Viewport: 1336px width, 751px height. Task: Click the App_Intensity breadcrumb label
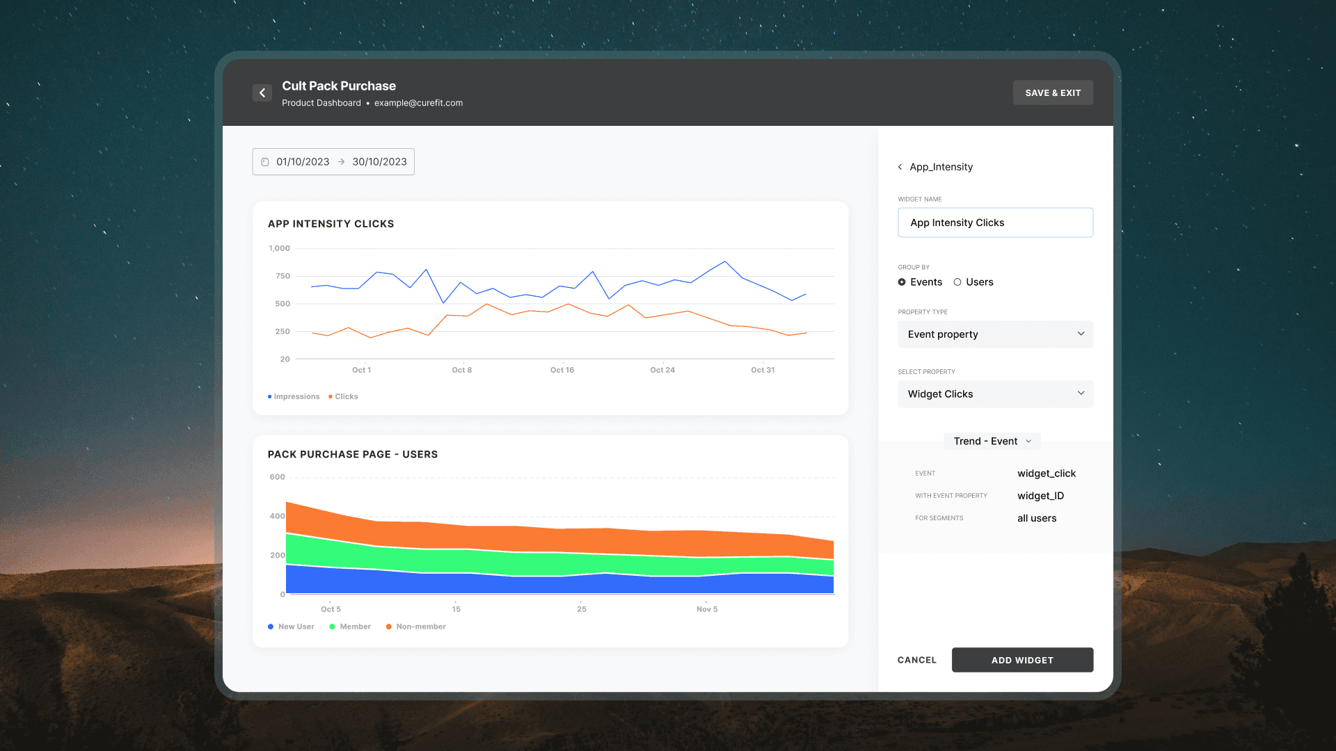(941, 167)
